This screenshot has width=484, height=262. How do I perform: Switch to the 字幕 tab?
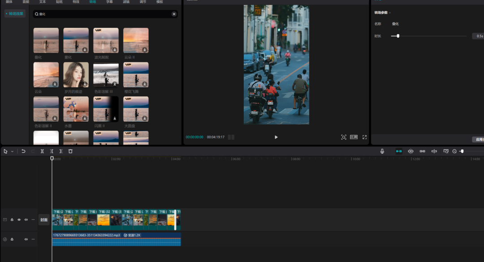(109, 2)
